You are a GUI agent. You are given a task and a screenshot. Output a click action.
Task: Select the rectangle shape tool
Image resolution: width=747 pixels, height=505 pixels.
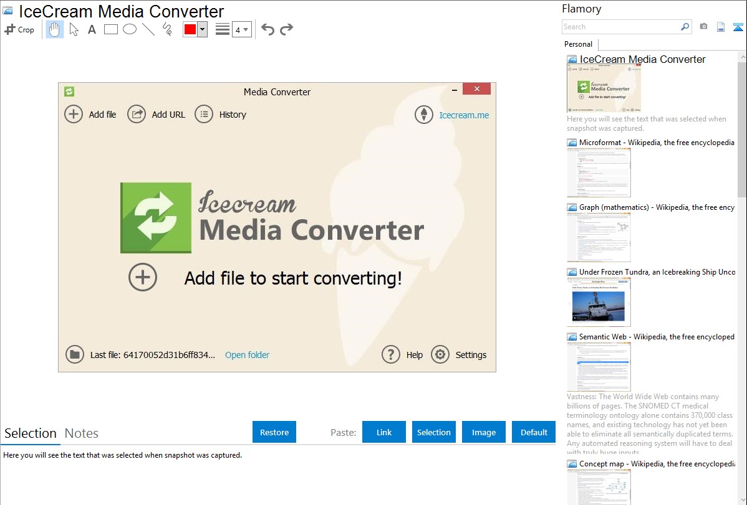click(110, 29)
